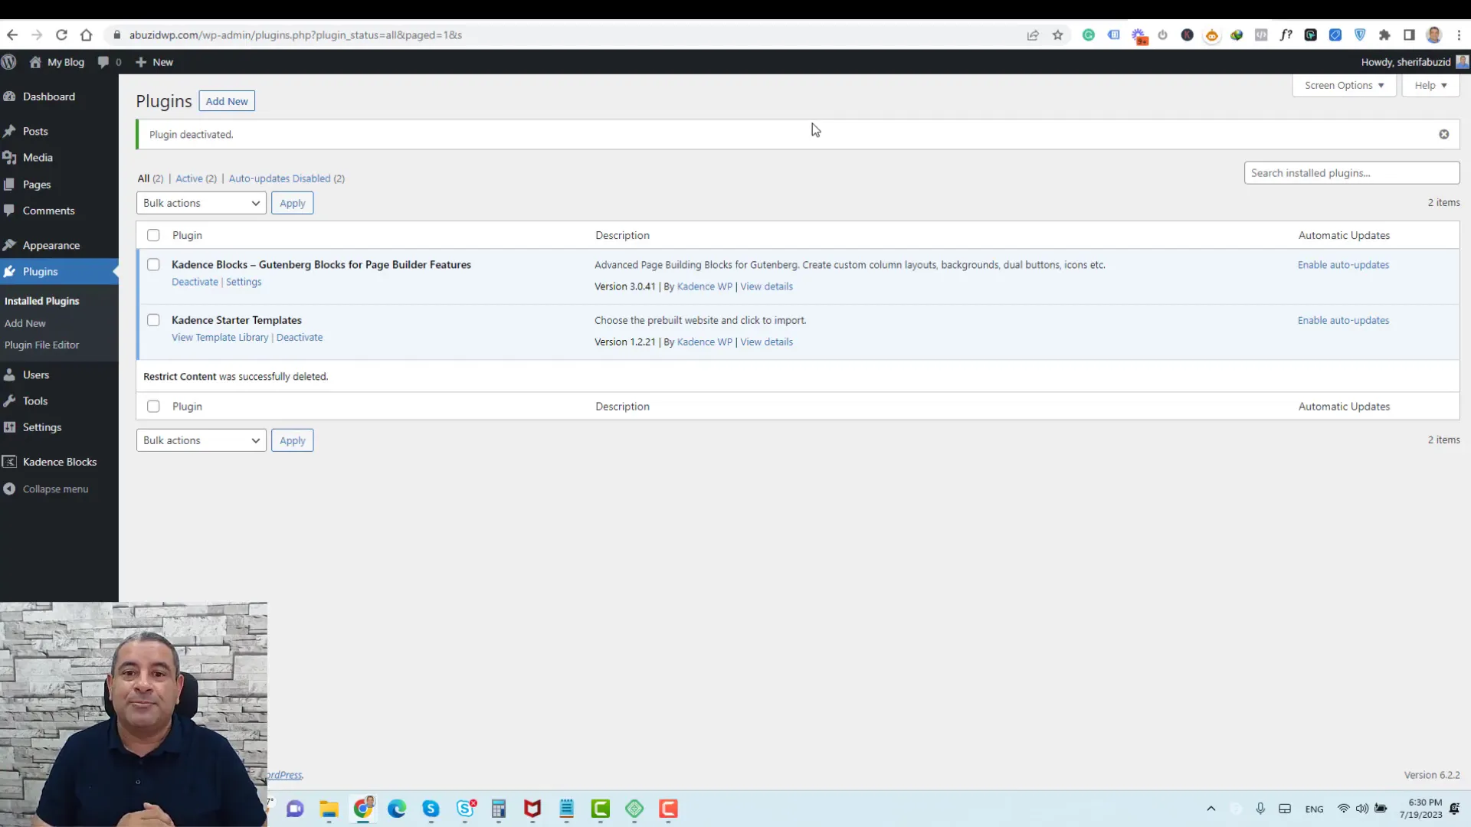Image resolution: width=1471 pixels, height=827 pixels.
Task: Focus the Search installed plugins field
Action: (1352, 173)
